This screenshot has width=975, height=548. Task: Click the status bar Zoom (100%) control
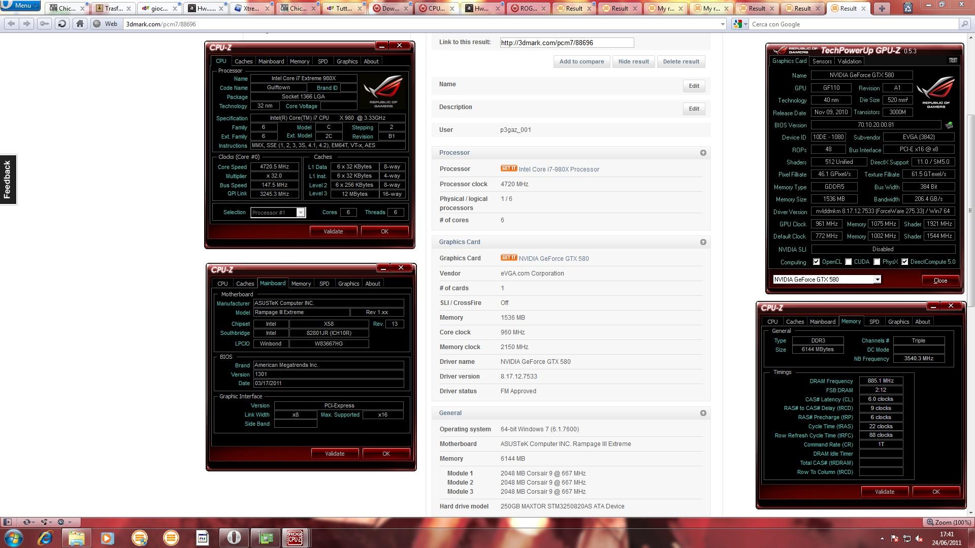[948, 522]
